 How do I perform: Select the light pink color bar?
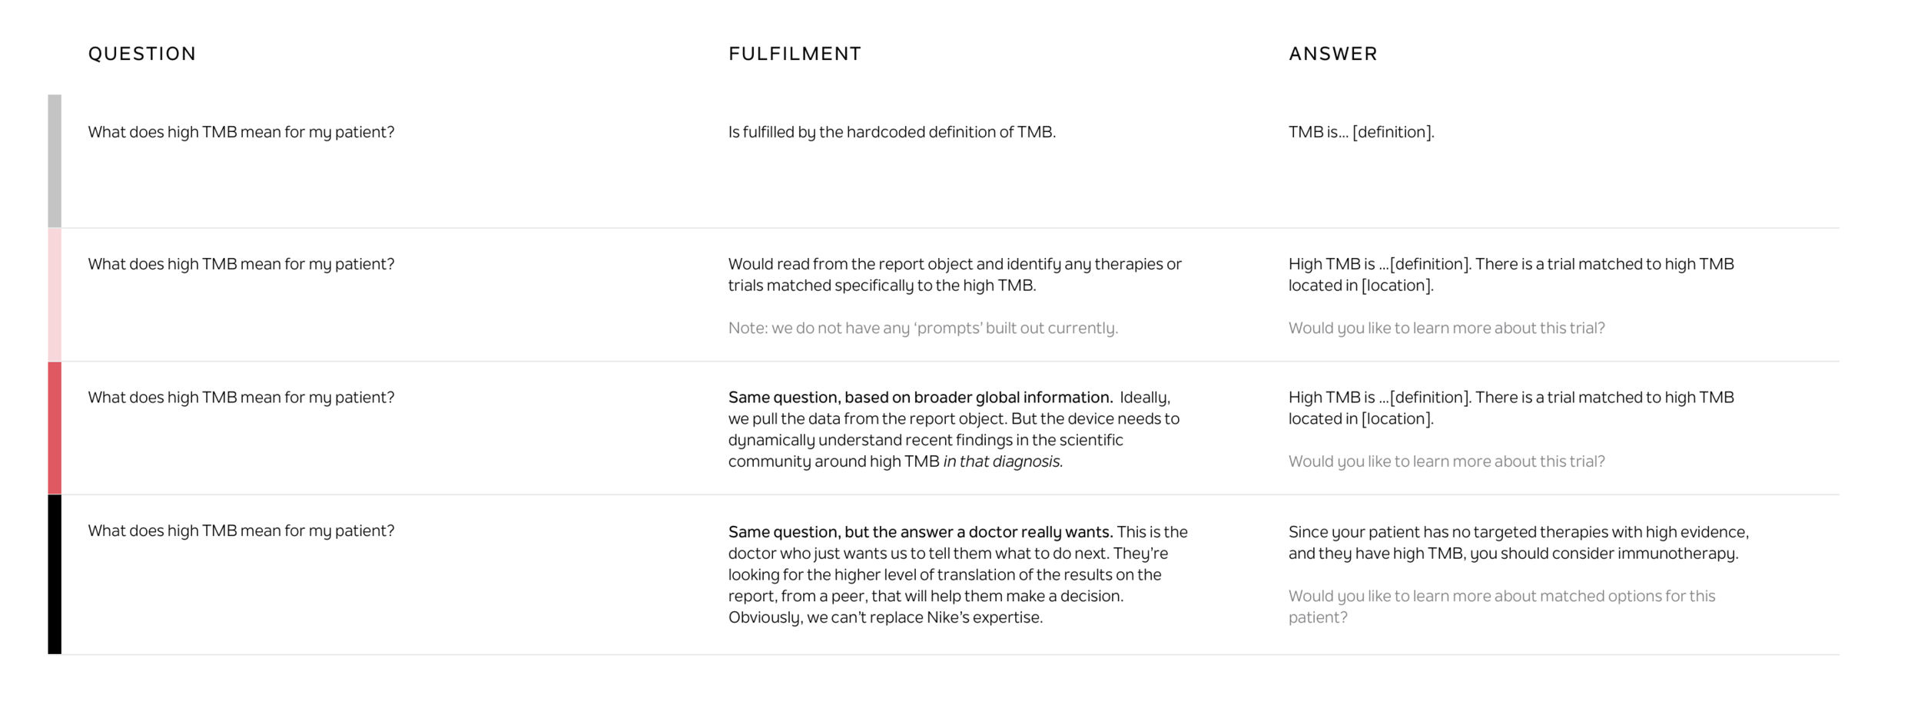(x=55, y=295)
